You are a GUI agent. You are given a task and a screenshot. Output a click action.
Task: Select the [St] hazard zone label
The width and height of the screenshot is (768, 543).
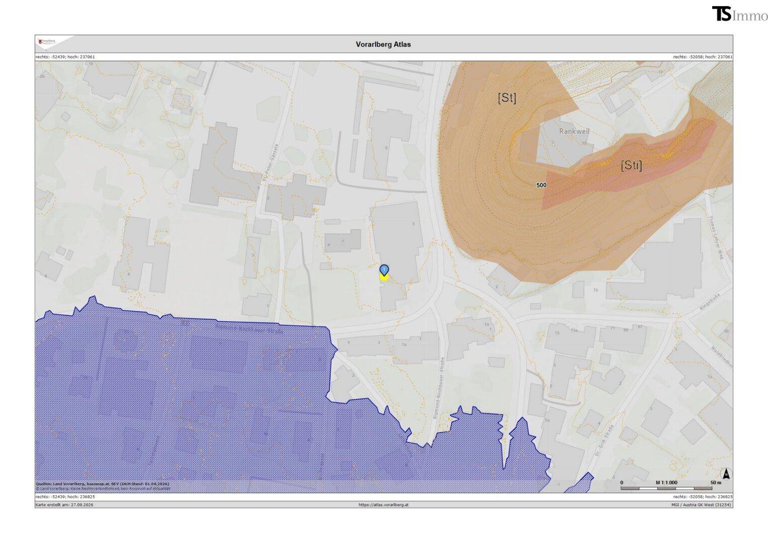coord(506,98)
